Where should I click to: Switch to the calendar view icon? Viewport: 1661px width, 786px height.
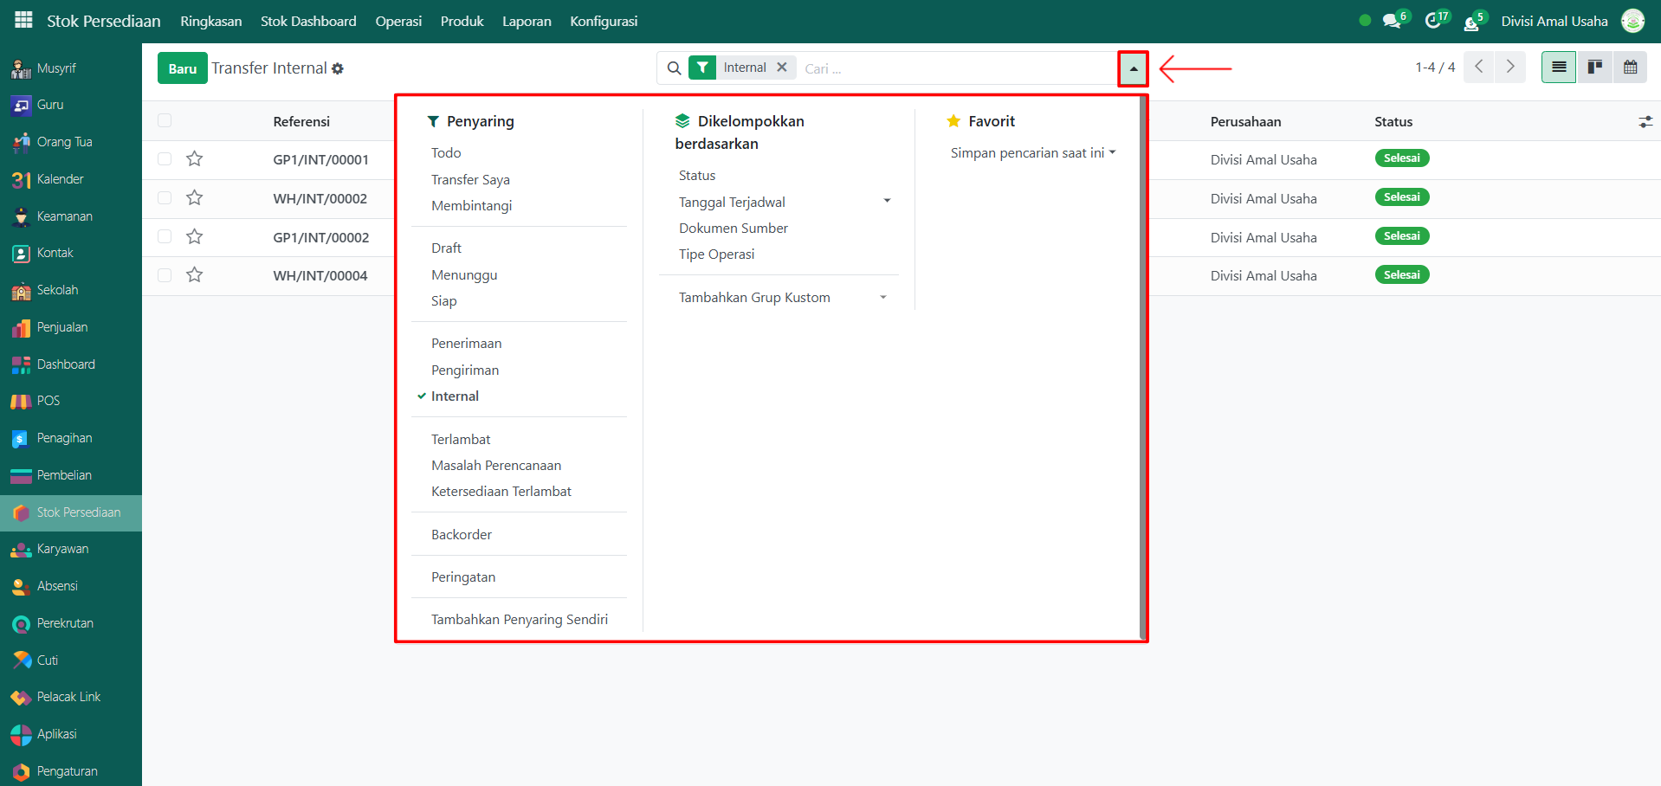pos(1630,68)
